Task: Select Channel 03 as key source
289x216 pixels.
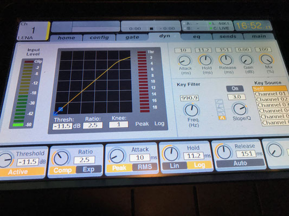Action: tap(273, 105)
